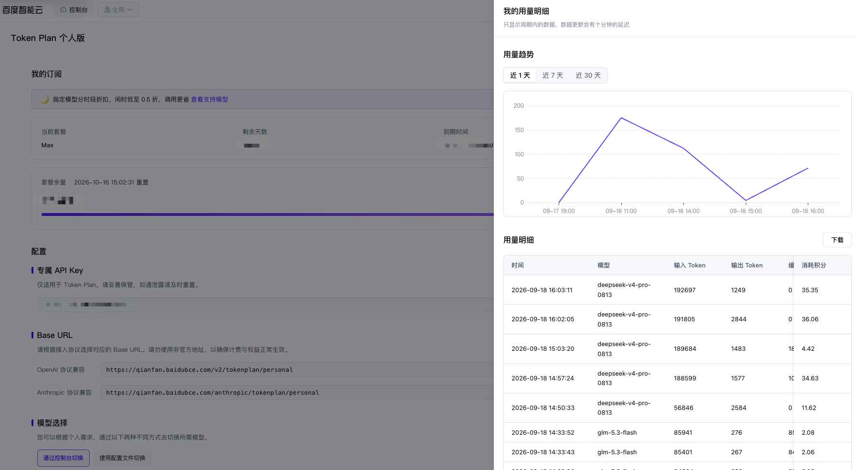856x470 pixels.
Task: Click the timestamp 2026-09-18 14:50:33
Action: coord(543,408)
